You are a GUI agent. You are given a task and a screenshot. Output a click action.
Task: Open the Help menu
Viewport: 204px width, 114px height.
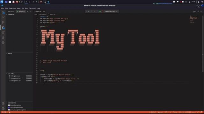click(x=38, y=8)
